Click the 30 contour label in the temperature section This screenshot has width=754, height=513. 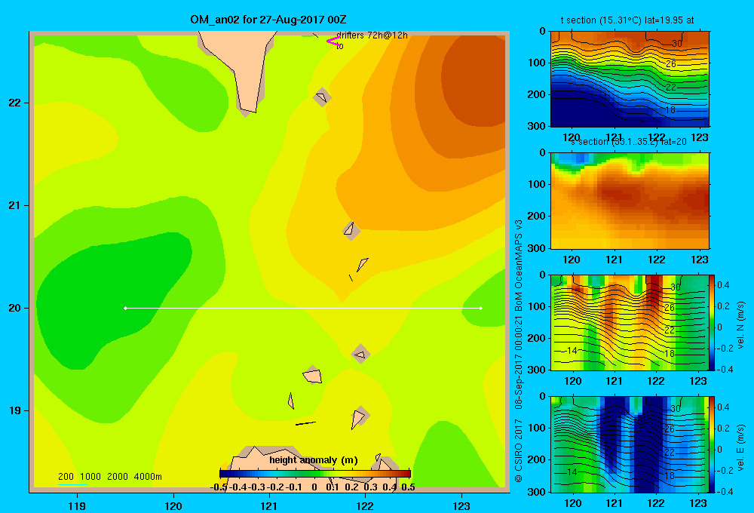pyautogui.click(x=676, y=43)
